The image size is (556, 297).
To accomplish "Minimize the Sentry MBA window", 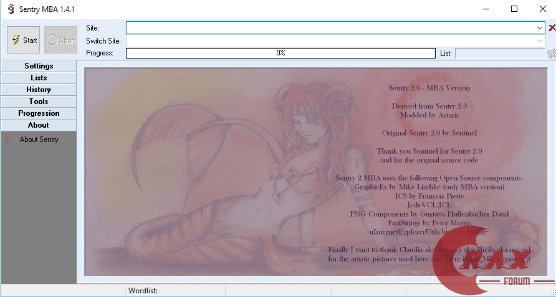I will tap(486, 9).
